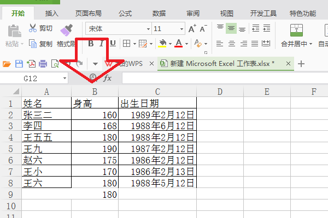Activate the Format Painter brush
Image resolution: width=328 pixels, height=218 pixels.
coord(67,30)
